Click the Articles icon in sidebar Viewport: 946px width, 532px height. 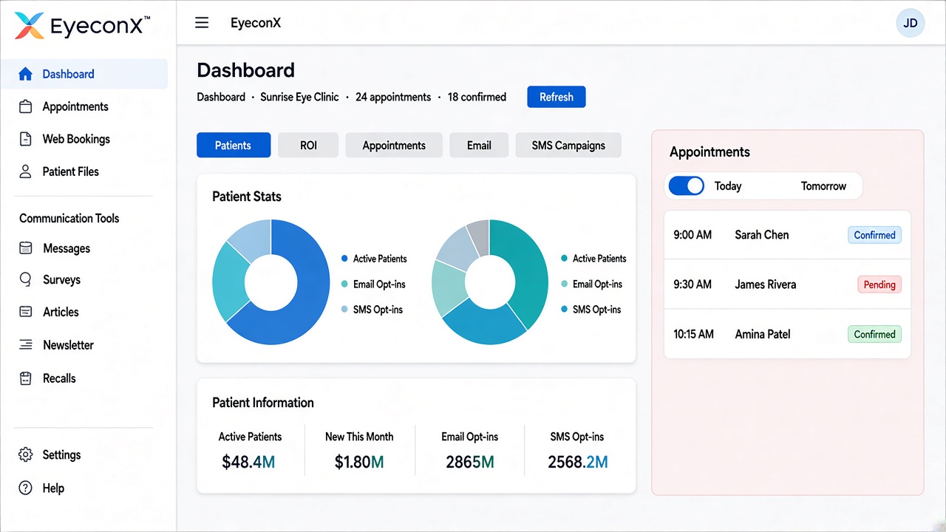(25, 312)
